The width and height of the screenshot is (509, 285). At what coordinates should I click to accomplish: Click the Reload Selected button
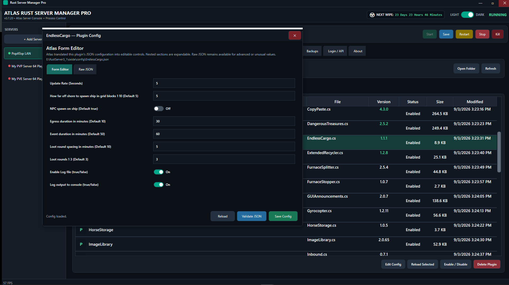pyautogui.click(x=422, y=264)
